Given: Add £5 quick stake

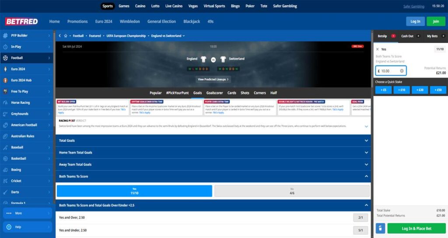Looking at the screenshot, I should pyautogui.click(x=383, y=90).
